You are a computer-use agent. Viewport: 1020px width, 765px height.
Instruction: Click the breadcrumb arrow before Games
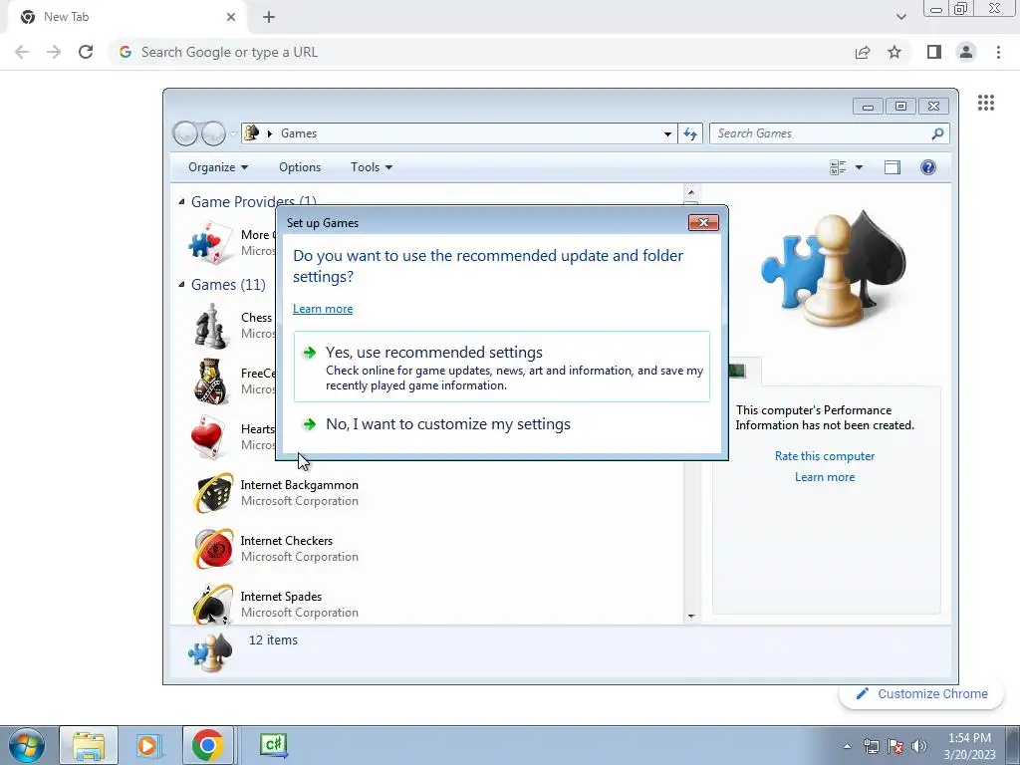(x=269, y=133)
